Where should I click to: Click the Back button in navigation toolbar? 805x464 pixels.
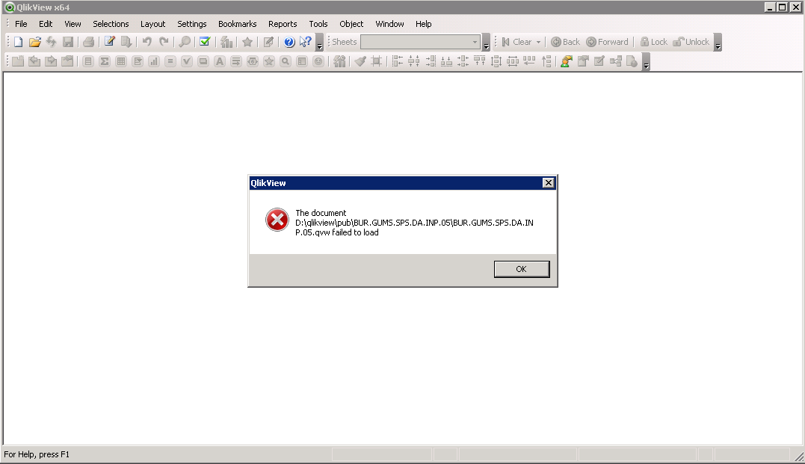[565, 42]
